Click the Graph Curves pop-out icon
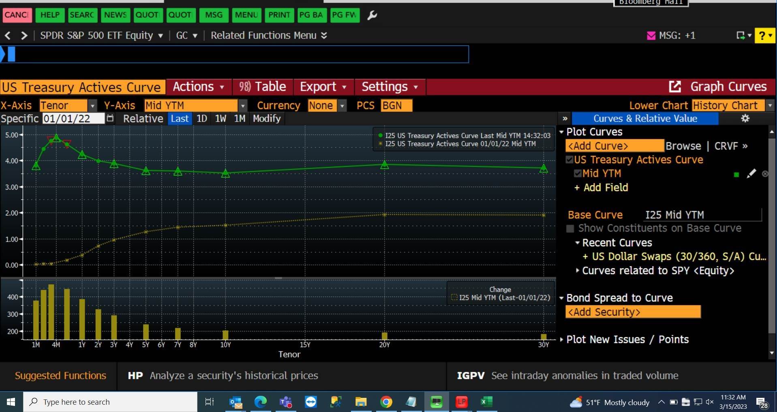Screen dimensions: 777x412 coord(675,87)
